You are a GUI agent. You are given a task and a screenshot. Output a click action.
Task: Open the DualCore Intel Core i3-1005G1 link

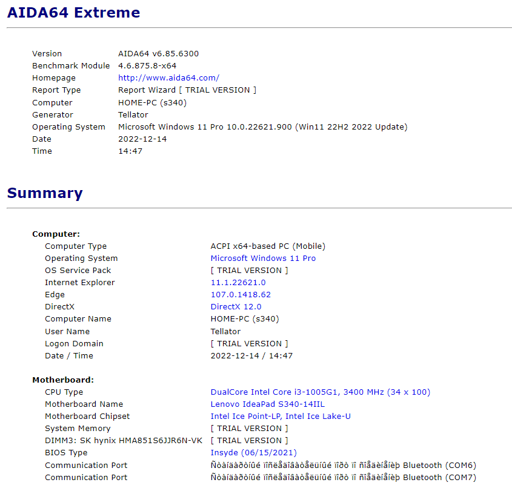click(321, 392)
